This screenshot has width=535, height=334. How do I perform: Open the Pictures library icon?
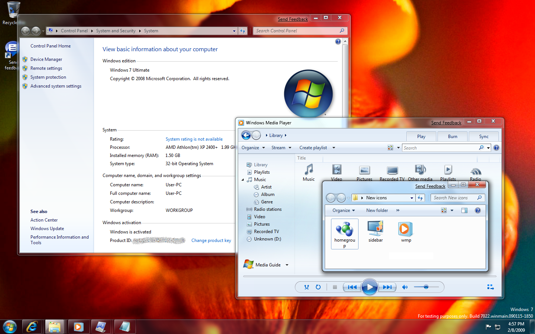point(364,173)
